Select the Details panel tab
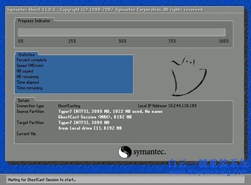Viewport: 251px width, 185px height. pyautogui.click(x=24, y=101)
